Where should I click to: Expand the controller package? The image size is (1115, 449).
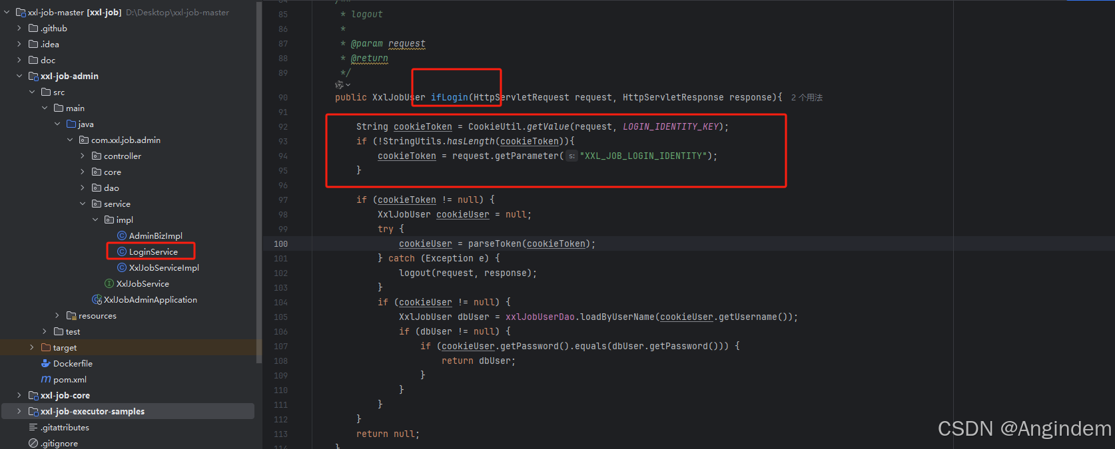[x=83, y=156]
